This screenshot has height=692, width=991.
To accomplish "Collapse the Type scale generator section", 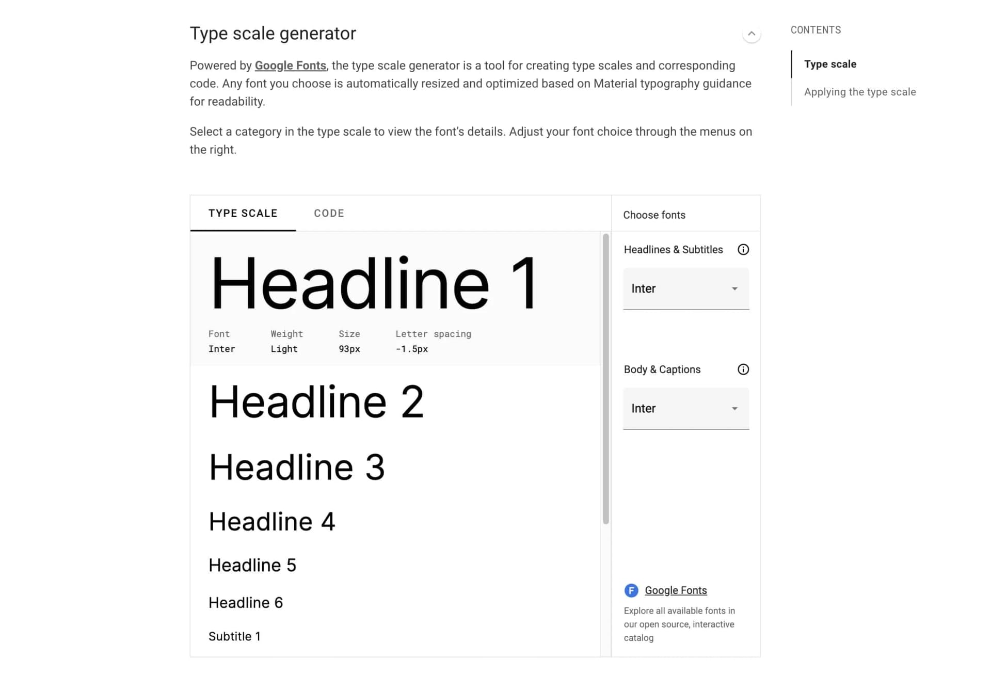I will pos(752,34).
